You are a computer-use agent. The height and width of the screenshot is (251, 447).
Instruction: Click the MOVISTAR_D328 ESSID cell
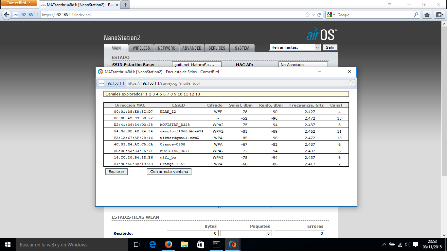pyautogui.click(x=175, y=125)
